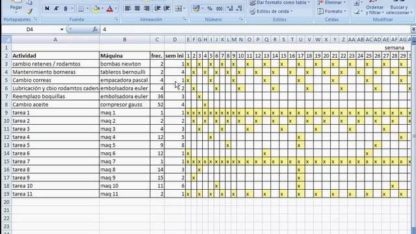Toggle underline (S) formatting
416x234 pixels.
66,8
